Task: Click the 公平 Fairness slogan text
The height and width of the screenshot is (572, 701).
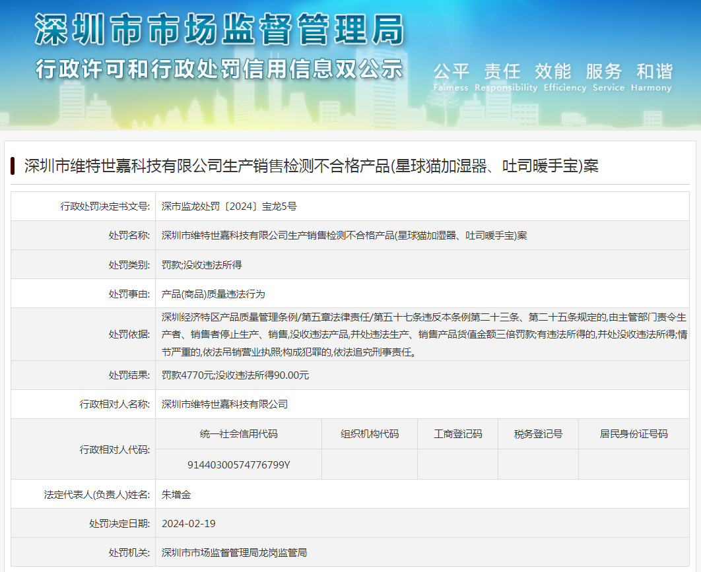Action: click(x=451, y=77)
